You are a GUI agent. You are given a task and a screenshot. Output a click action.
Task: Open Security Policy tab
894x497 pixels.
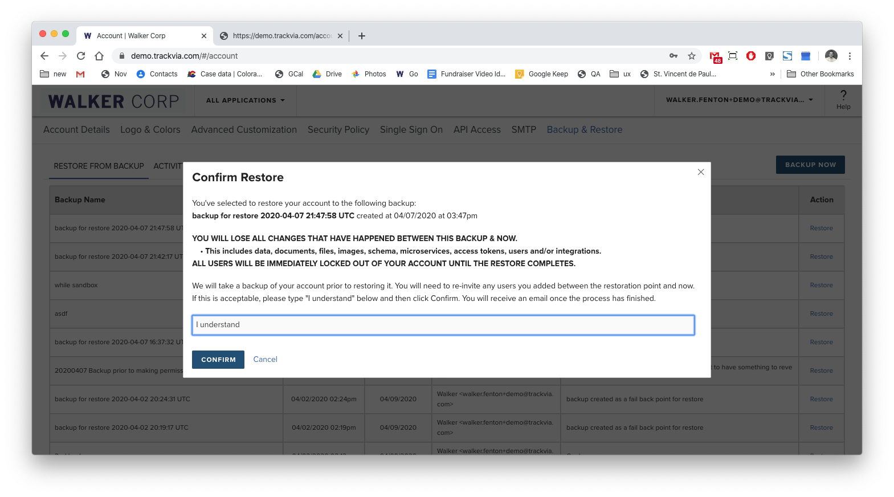(x=338, y=130)
